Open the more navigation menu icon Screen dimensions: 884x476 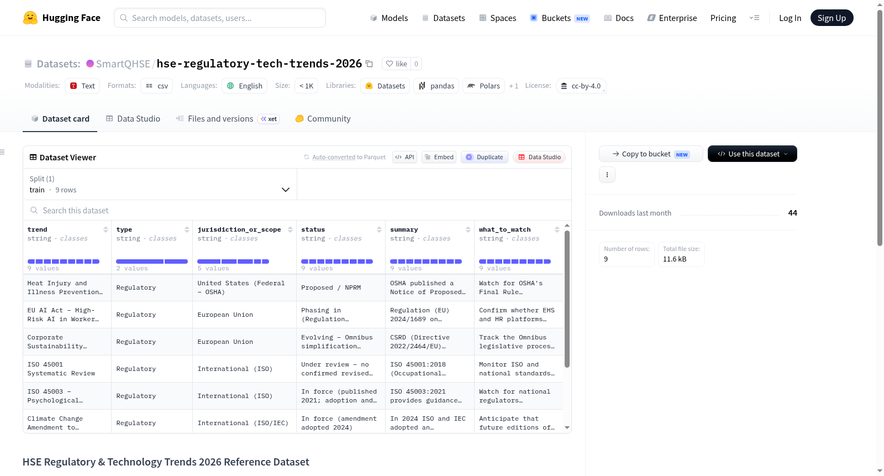754,18
